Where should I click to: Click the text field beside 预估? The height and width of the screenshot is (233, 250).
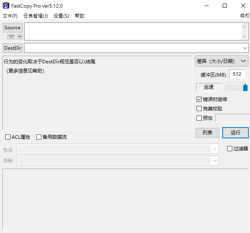click(233, 118)
